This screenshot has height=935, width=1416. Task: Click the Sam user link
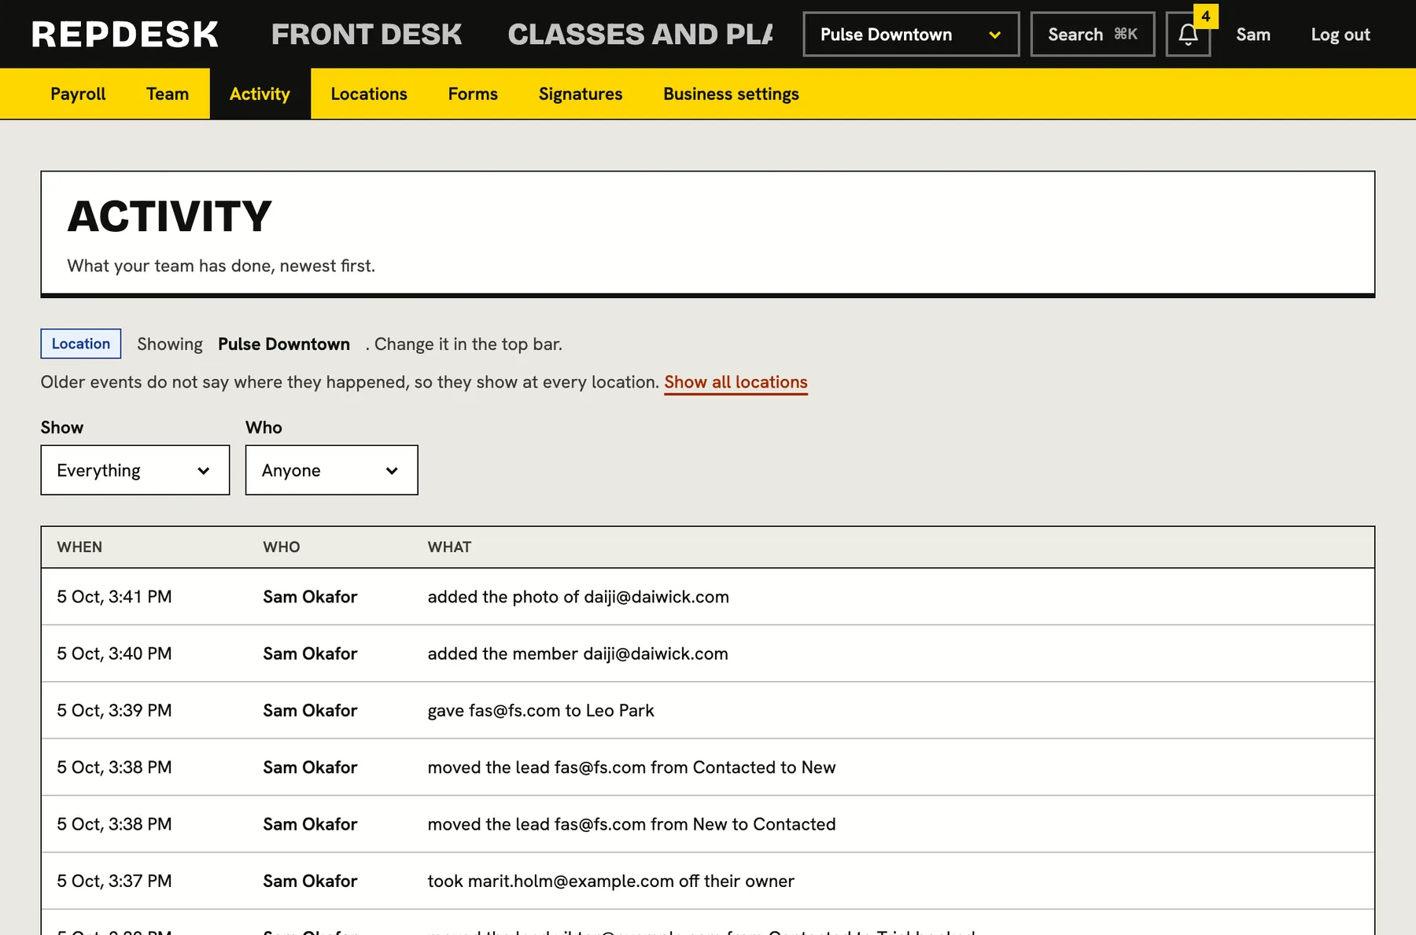[1253, 35]
